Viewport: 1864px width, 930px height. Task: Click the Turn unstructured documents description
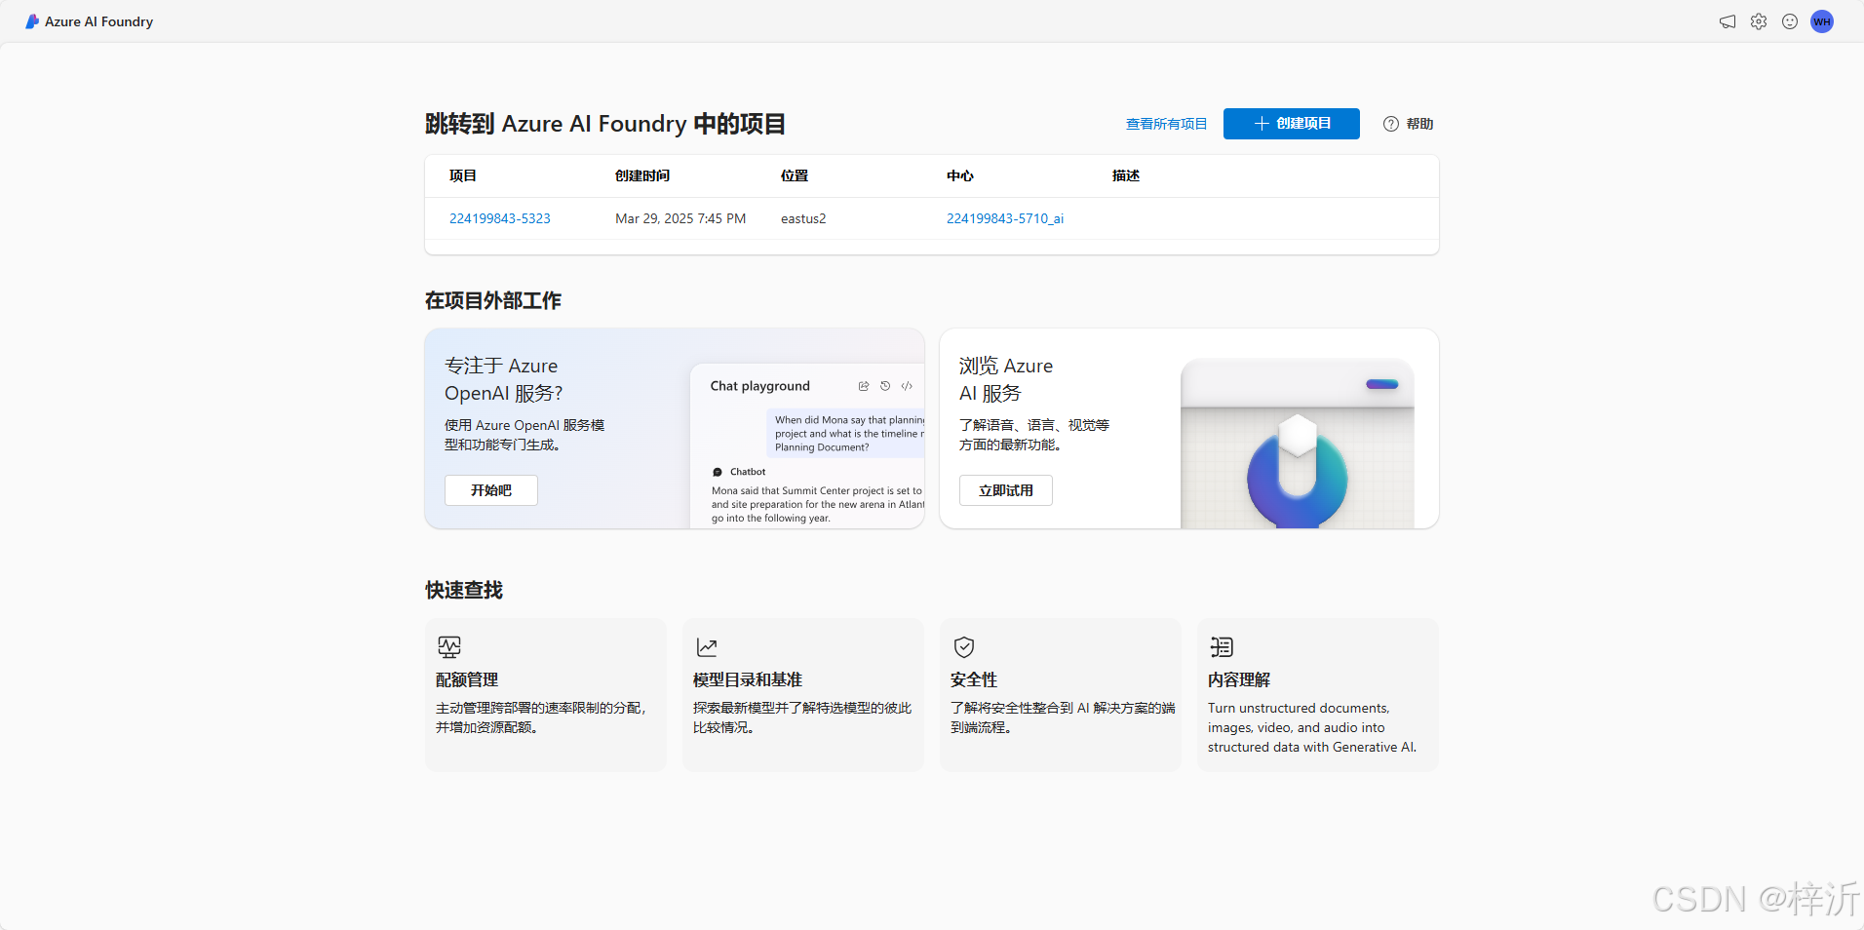tap(1312, 727)
